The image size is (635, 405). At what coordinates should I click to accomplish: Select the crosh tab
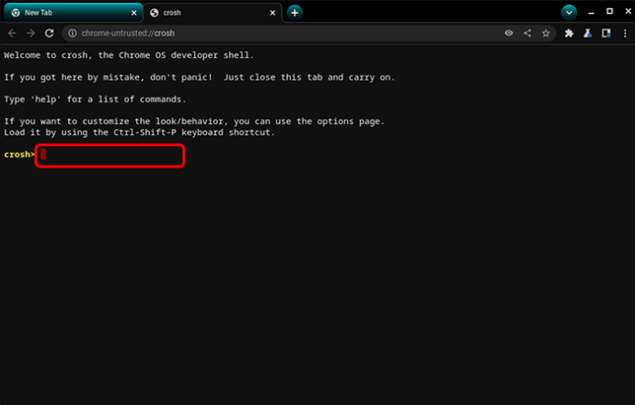point(213,13)
